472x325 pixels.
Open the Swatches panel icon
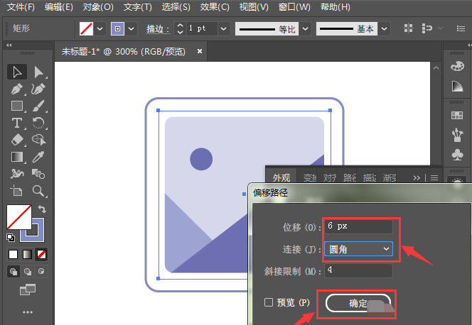tap(457, 115)
